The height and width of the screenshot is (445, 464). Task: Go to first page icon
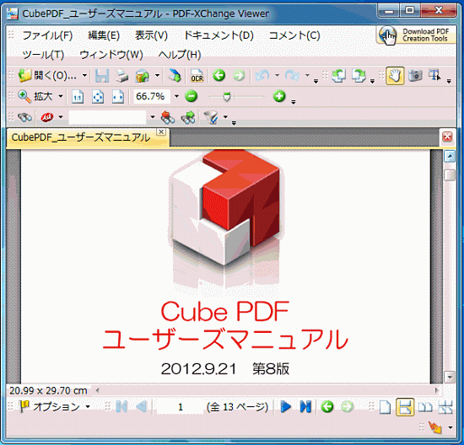pyautogui.click(x=121, y=407)
